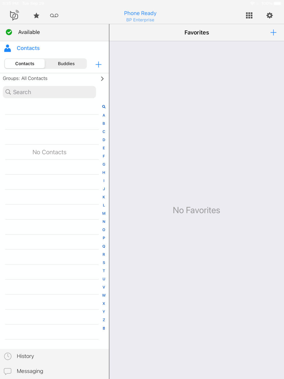Tap the Phone Ready status title

(x=140, y=13)
